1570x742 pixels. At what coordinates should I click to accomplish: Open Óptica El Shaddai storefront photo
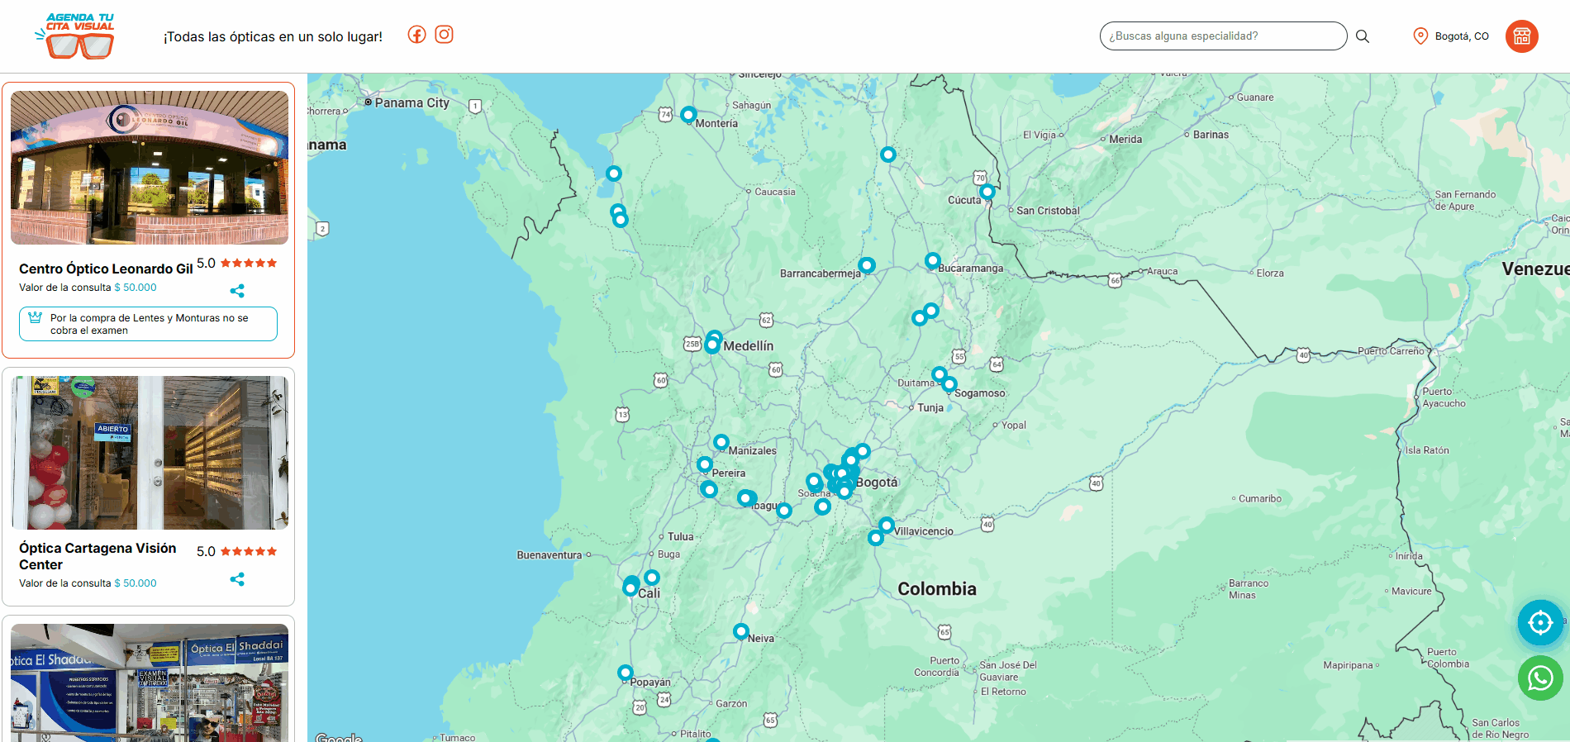tap(150, 682)
